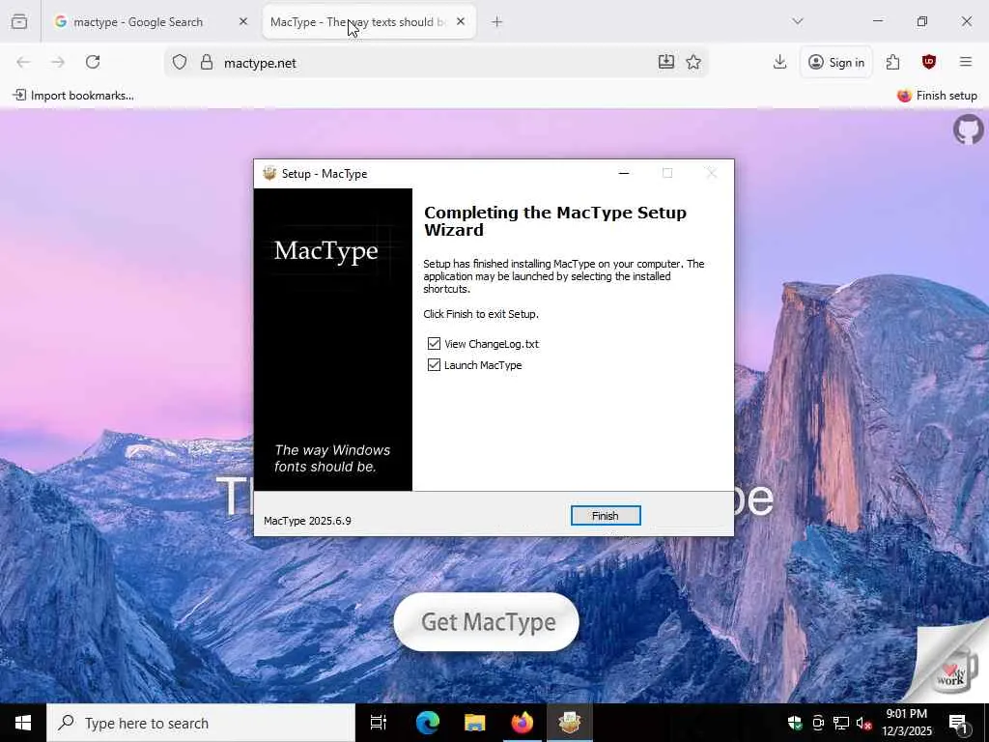
Task: Open Firefox View in tab strip
Action: [x=19, y=22]
